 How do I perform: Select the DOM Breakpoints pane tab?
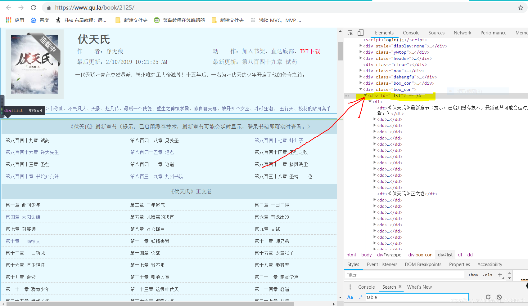pyautogui.click(x=423, y=264)
